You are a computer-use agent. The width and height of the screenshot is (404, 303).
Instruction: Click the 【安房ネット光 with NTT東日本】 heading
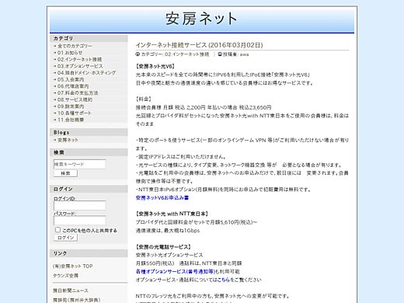[x=172, y=214]
